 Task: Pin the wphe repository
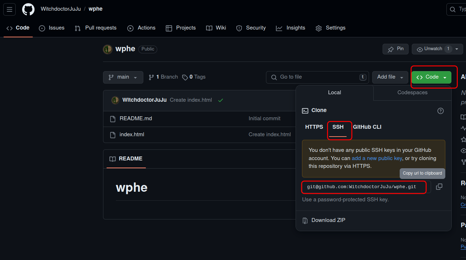click(395, 49)
